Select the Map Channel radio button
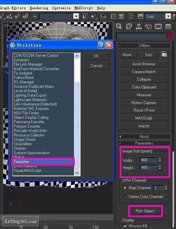Image resolution: width=176 pixels, height=229 pixels. (125, 188)
